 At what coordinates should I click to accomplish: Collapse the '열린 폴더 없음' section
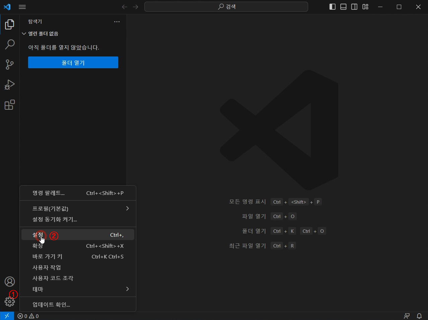click(x=73, y=34)
